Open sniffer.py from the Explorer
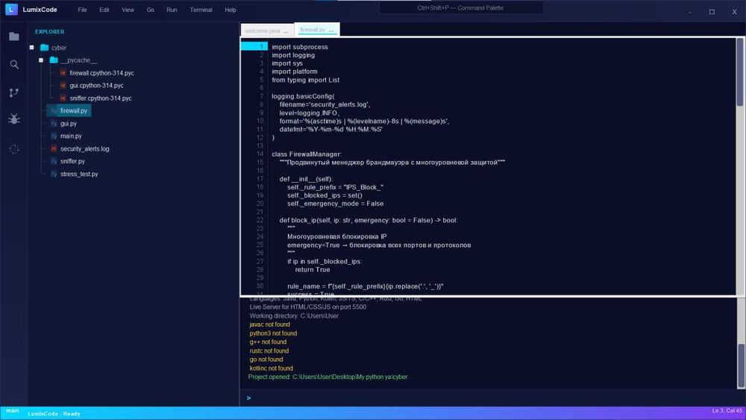 pyautogui.click(x=72, y=161)
